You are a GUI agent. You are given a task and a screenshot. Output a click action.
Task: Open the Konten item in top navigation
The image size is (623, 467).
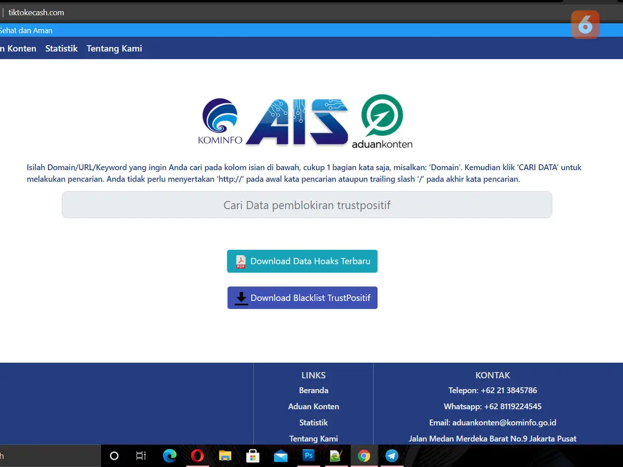[x=18, y=48]
